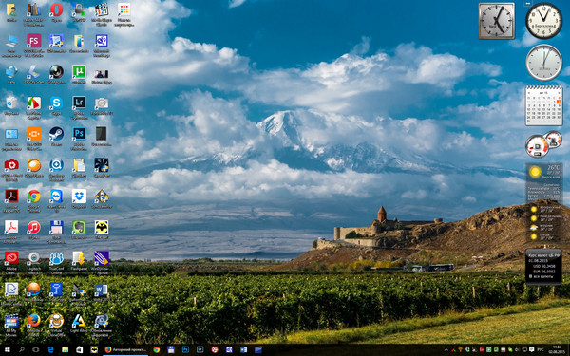Expand hidden system tray icons chevron
Image resolution: width=570 pixels, height=356 pixels.
446,349
